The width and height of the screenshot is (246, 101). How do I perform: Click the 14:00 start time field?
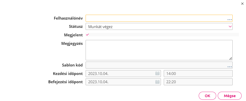coord(198,73)
